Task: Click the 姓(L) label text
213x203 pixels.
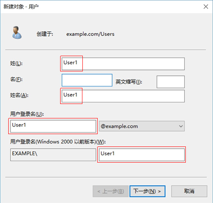Action: pos(16,64)
